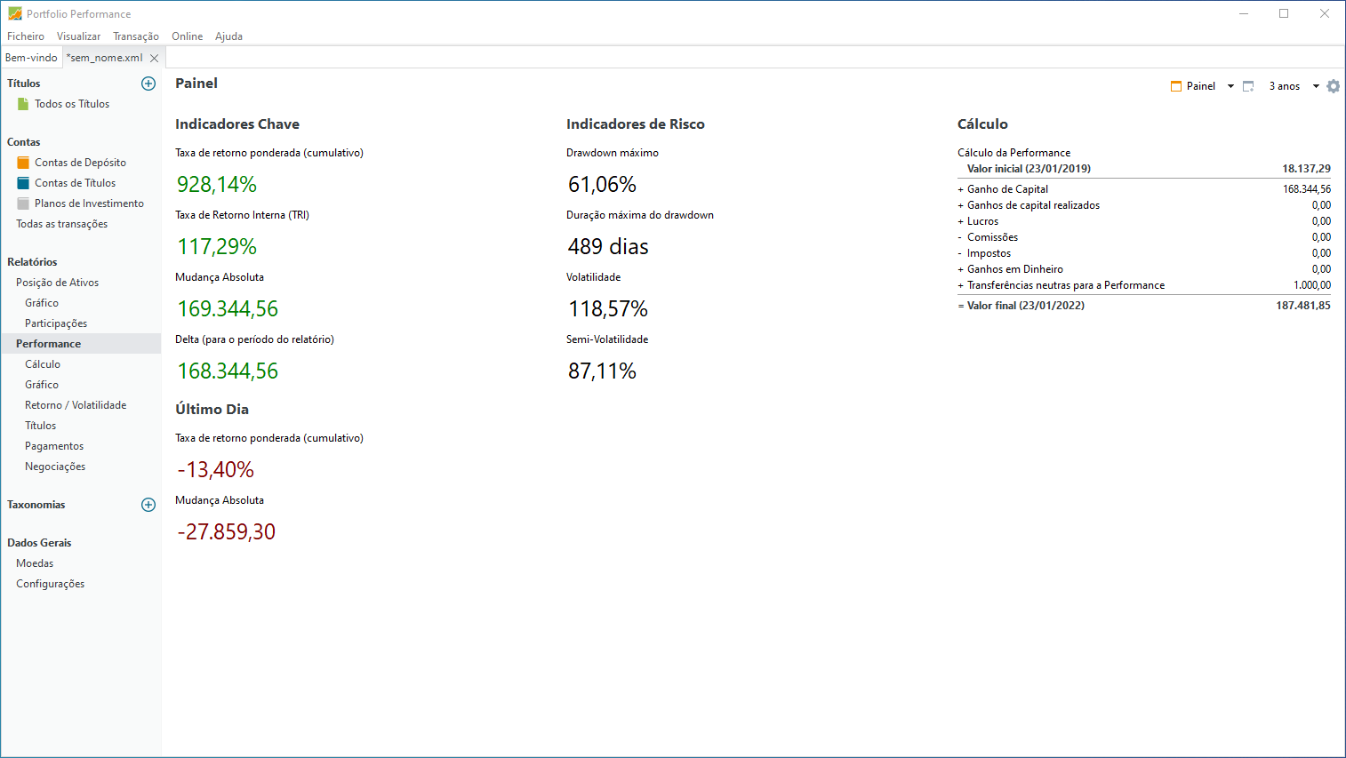Image resolution: width=1346 pixels, height=758 pixels.
Task: Click the 489 dias value
Action: coord(608,246)
